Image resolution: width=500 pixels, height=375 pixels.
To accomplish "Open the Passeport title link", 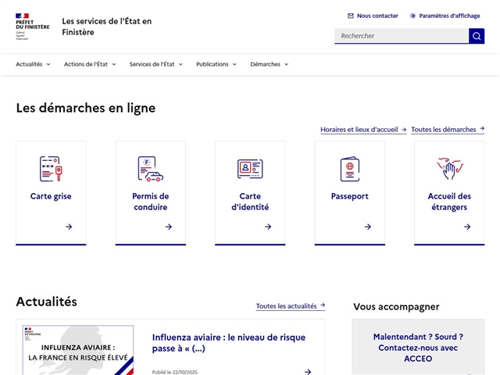I will [x=350, y=196].
